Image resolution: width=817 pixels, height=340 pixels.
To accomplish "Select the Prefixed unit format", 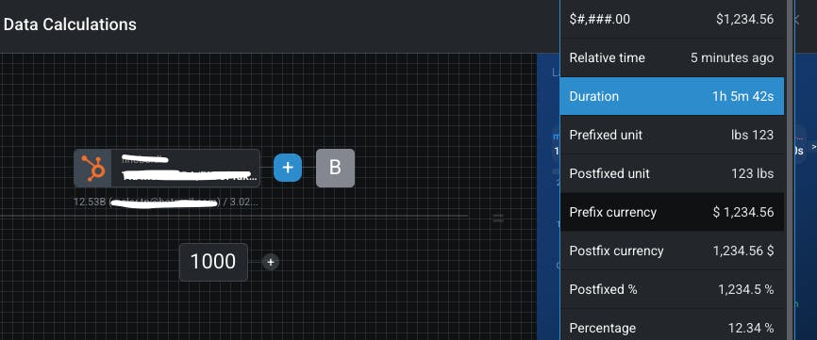I will 672,136.
